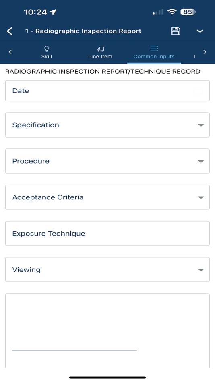This screenshot has height=382, width=215.
Task: Select the Skill lightbulb icon
Action: click(x=46, y=49)
